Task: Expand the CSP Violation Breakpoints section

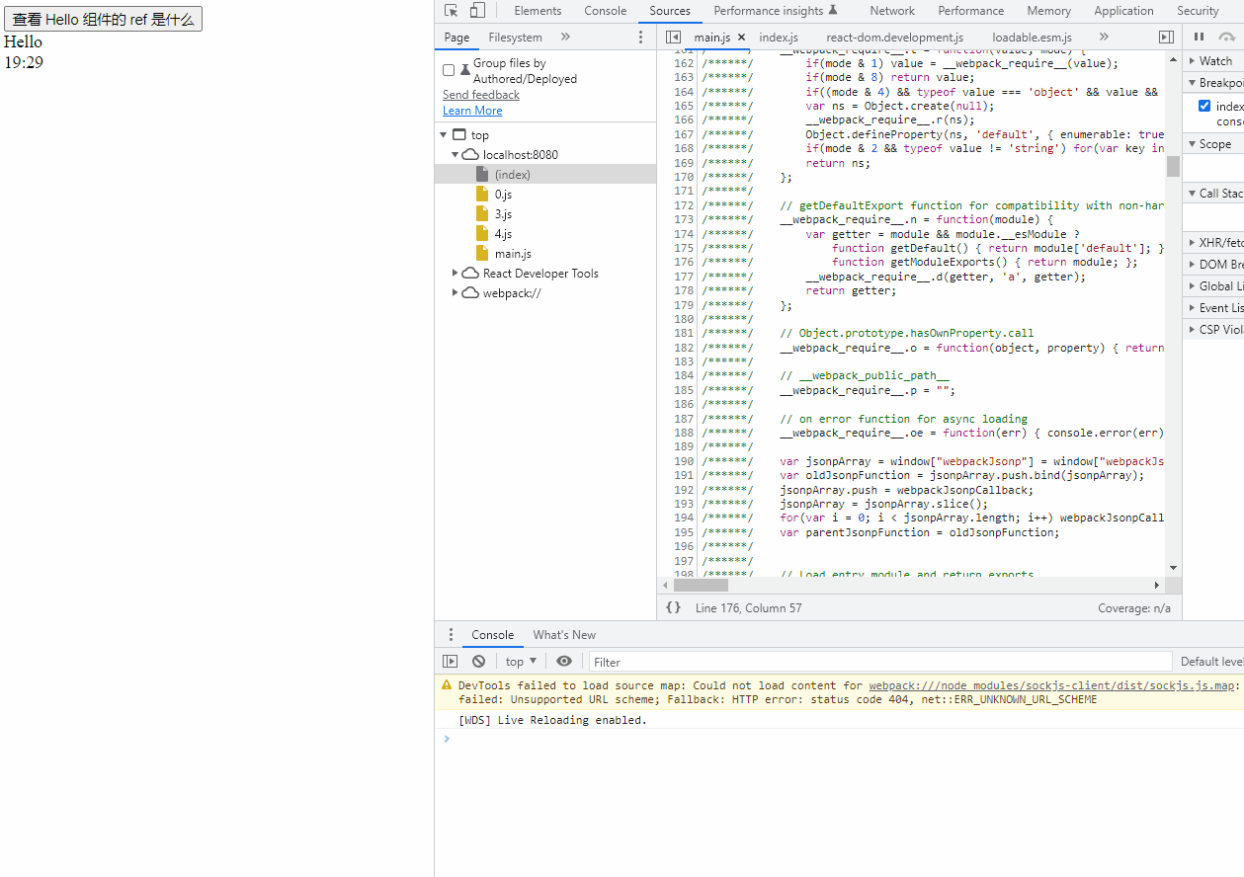Action: tap(1213, 330)
